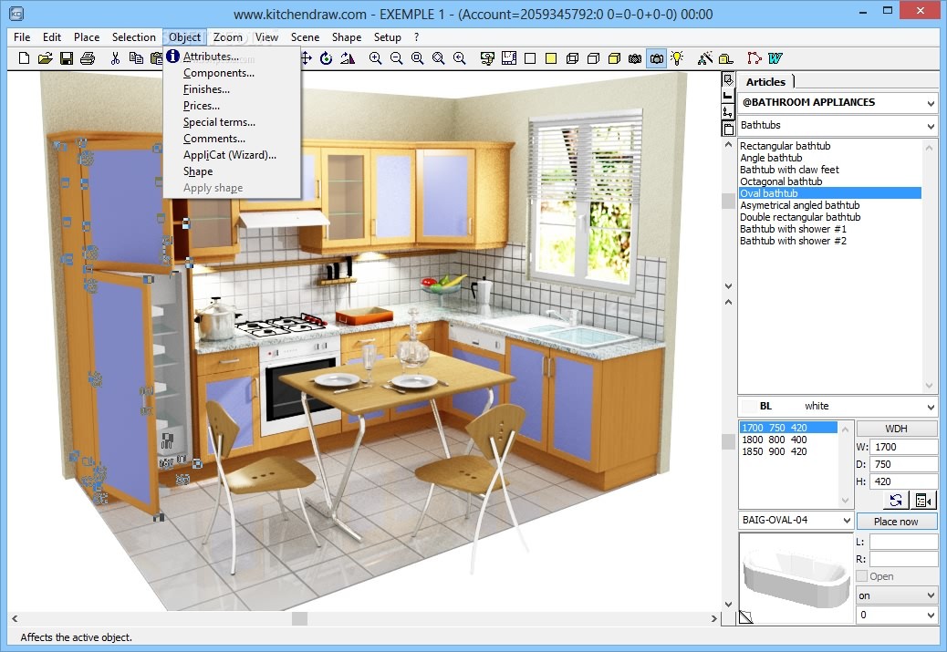Click the L input field
The width and height of the screenshot is (947, 652).
click(903, 542)
